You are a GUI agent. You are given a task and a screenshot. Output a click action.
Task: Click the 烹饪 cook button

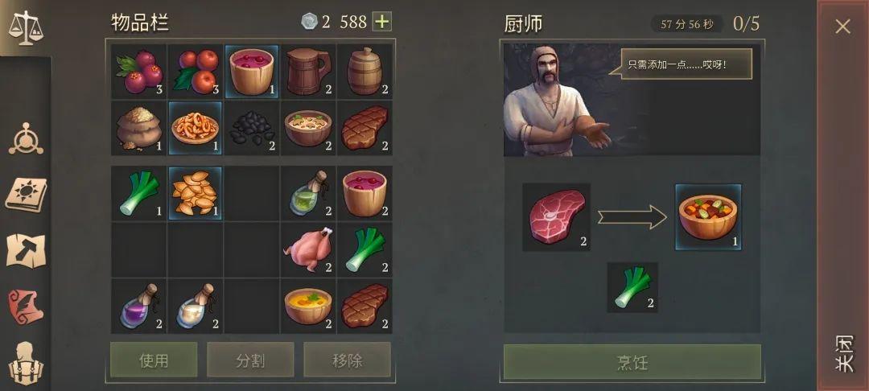tap(632, 362)
